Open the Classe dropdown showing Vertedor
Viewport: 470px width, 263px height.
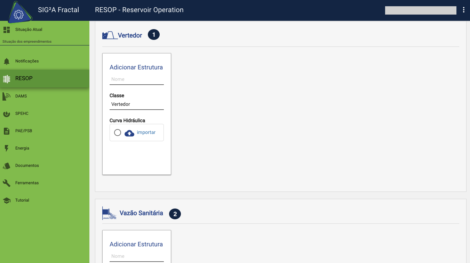point(136,104)
